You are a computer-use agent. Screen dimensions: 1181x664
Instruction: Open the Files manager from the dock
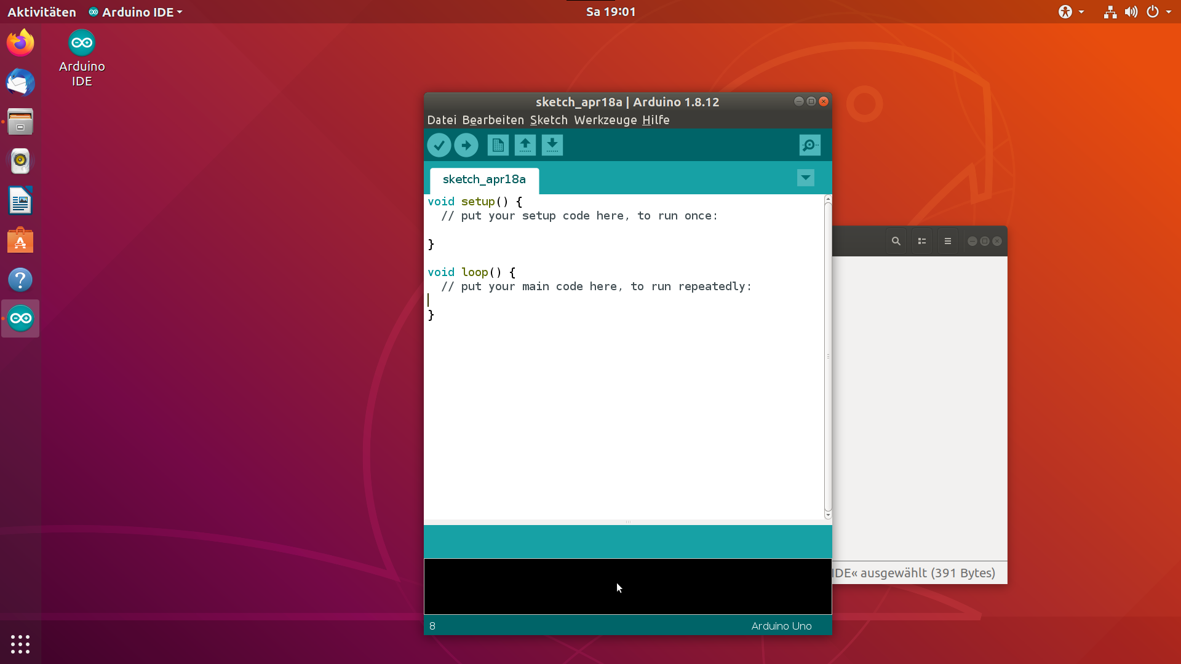pos(20,122)
